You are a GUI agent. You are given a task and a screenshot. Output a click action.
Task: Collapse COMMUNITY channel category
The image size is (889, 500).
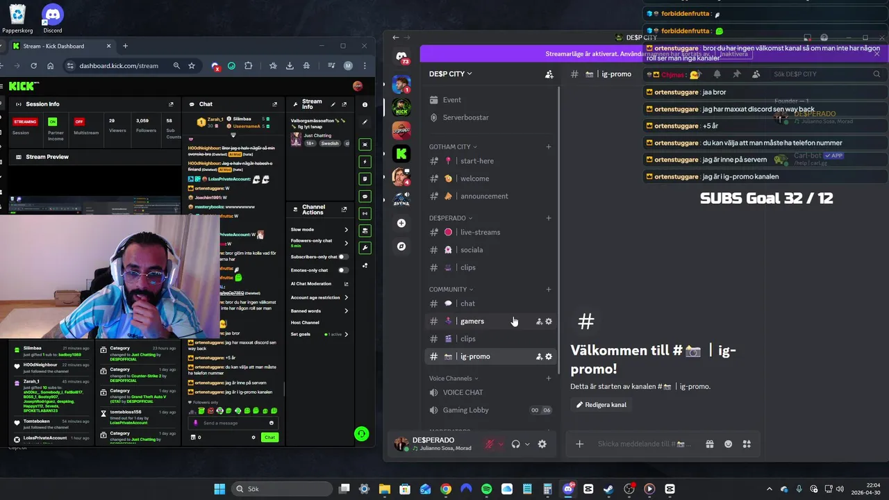(451, 290)
